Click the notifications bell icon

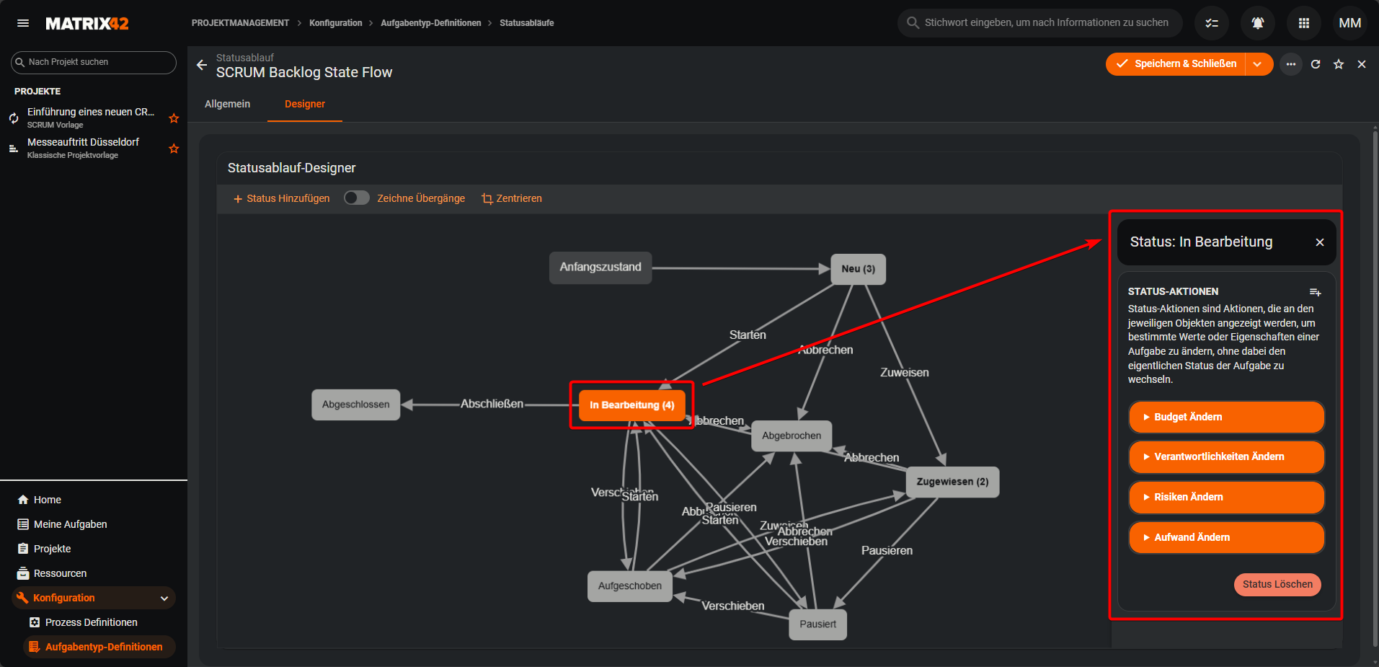1257,23
